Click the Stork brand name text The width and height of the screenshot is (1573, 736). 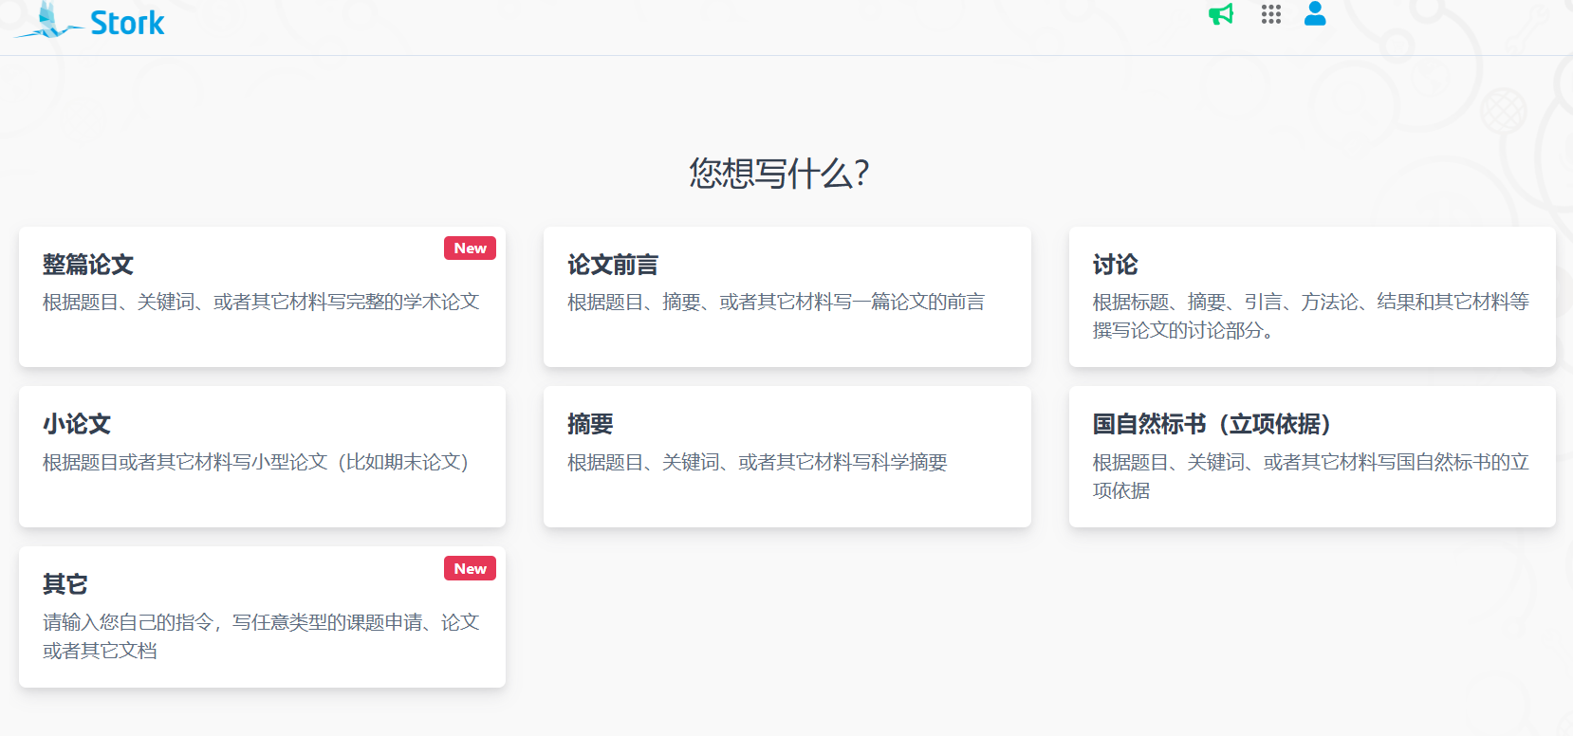pos(127,23)
